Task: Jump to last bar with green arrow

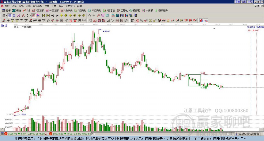Action: pyautogui.click(x=48, y=16)
